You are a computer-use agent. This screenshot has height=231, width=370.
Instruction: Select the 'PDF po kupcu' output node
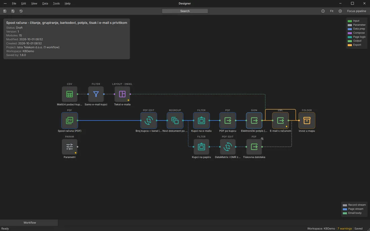227,120
